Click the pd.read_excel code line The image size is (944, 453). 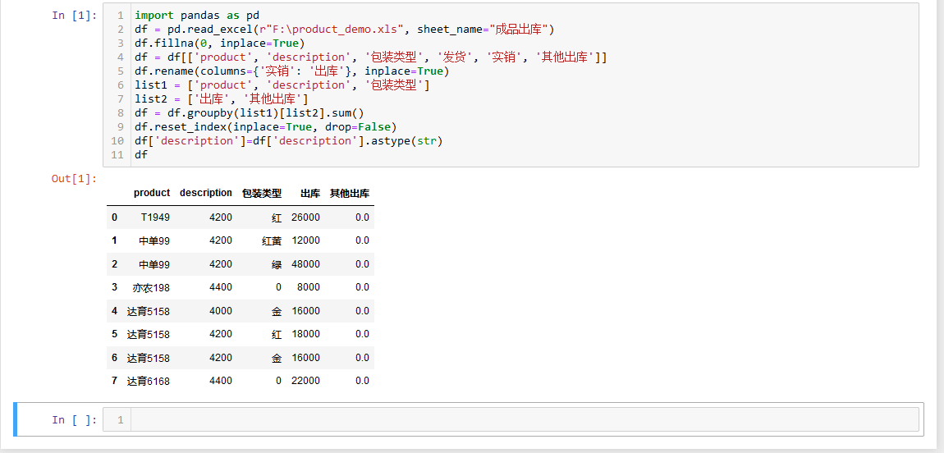[345, 29]
